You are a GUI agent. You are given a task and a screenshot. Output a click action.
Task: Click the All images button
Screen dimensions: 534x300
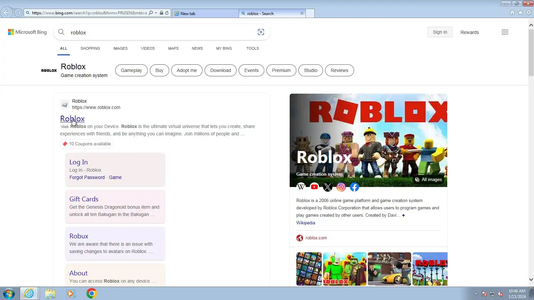point(428,180)
